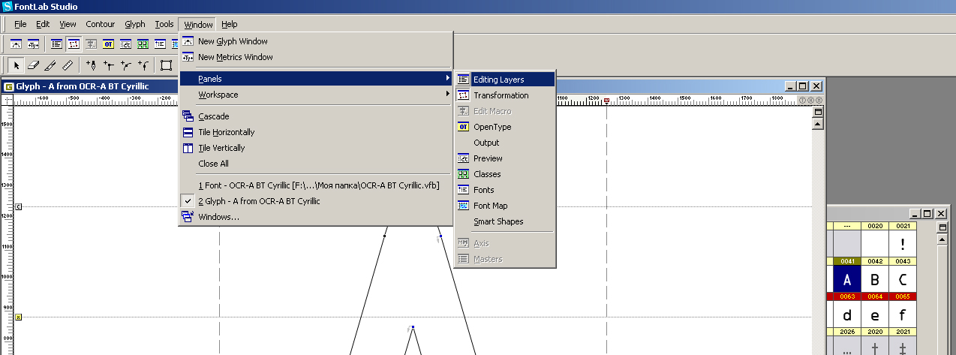
Task: Click glyph cell f in font window
Action: pyautogui.click(x=903, y=314)
